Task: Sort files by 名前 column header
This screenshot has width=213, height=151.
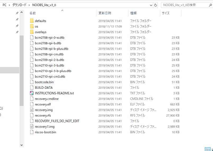Action: 33,13
